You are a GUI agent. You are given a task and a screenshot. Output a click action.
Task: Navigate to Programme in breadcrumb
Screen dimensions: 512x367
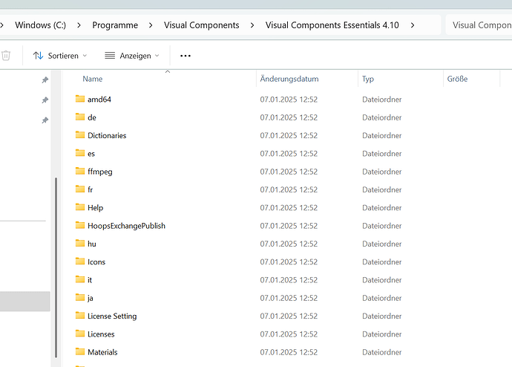click(x=115, y=25)
